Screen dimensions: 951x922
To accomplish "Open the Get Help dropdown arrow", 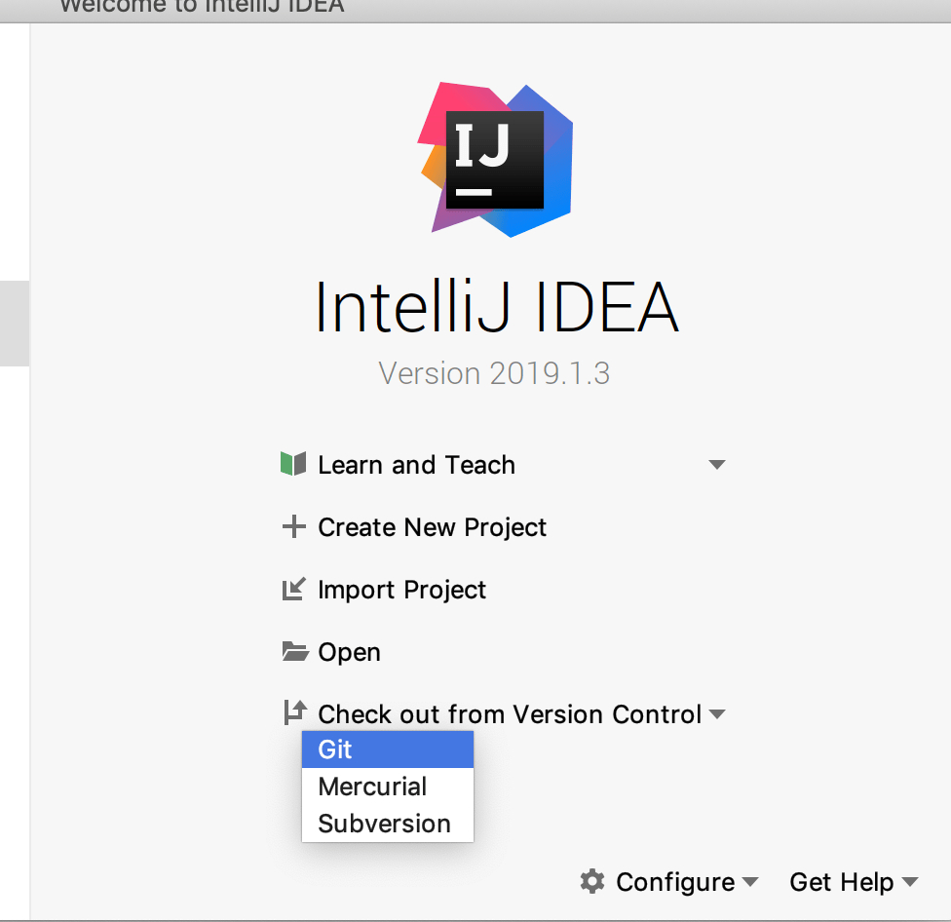I will [910, 882].
